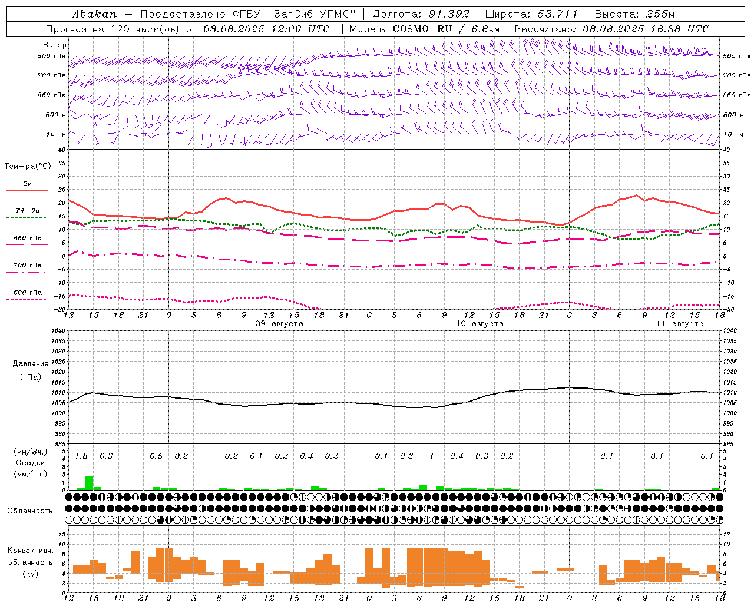The width and height of the screenshot is (754, 603).
Task: Click the red solid 2м temperature legend line
Action: (27, 191)
